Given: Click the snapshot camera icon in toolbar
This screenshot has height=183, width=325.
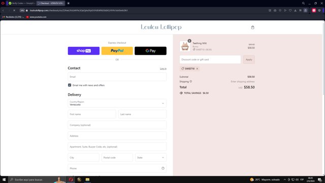Looking at the screenshot, I should click(275, 10).
